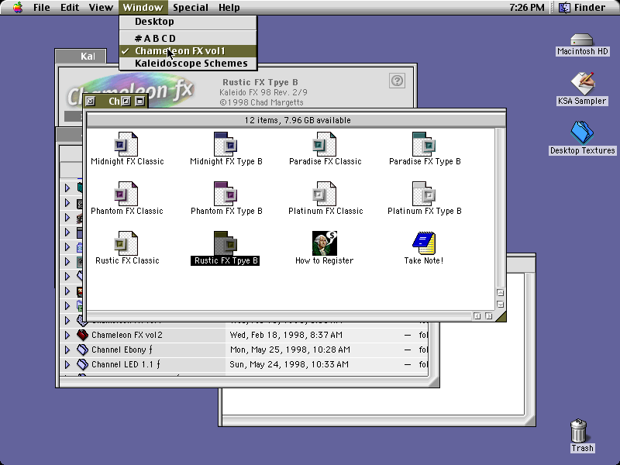Select the How to Register document icon

[x=325, y=243]
